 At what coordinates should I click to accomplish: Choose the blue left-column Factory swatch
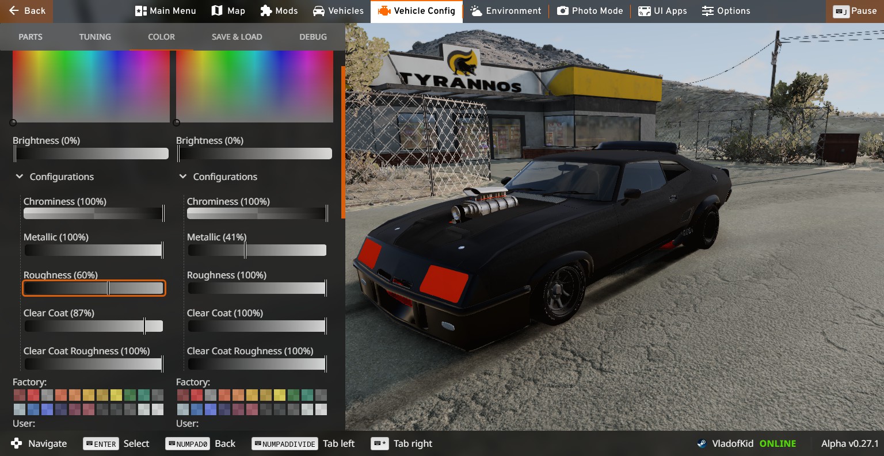pyautogui.click(x=33, y=409)
